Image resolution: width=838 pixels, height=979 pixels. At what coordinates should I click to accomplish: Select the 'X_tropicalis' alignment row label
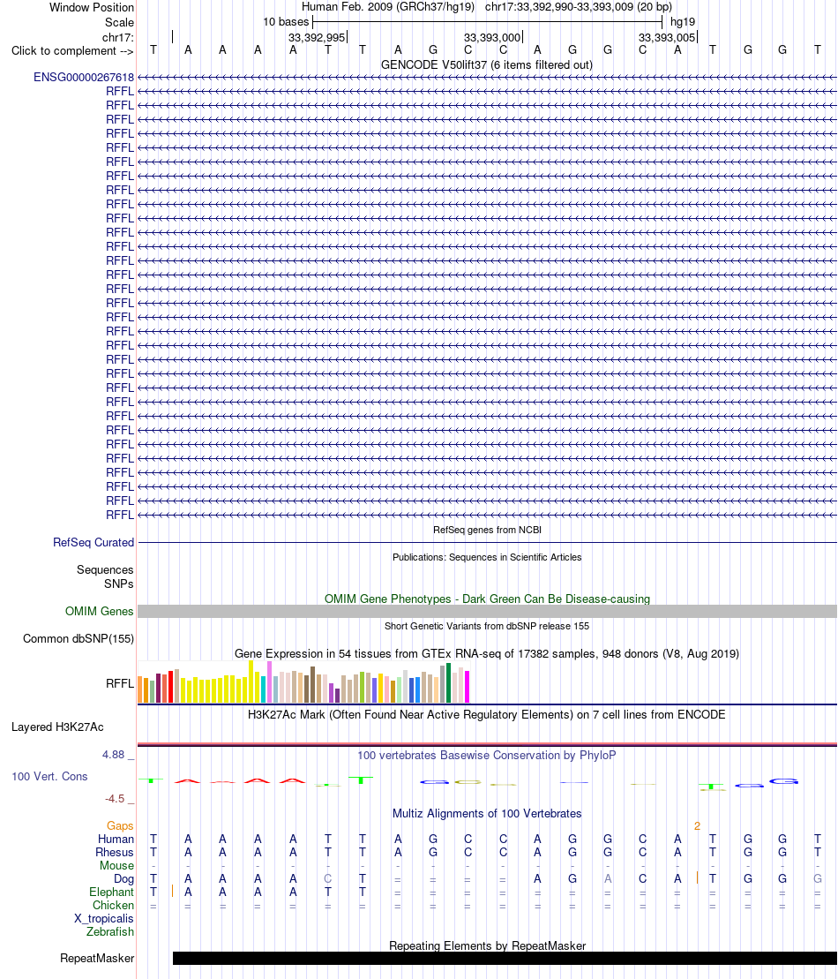103,918
